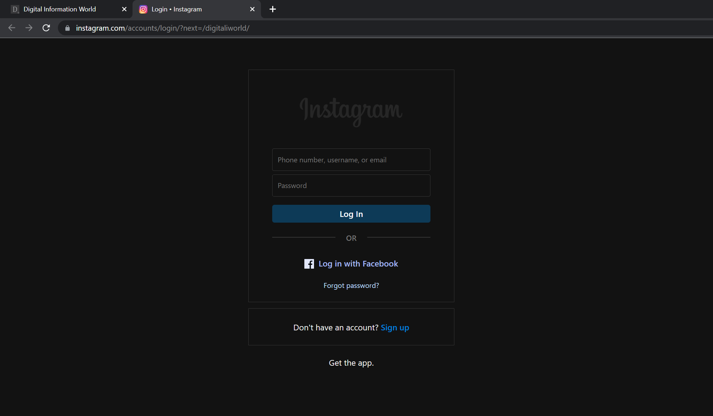713x416 pixels.
Task: Click the Sign up link
Action: point(395,328)
